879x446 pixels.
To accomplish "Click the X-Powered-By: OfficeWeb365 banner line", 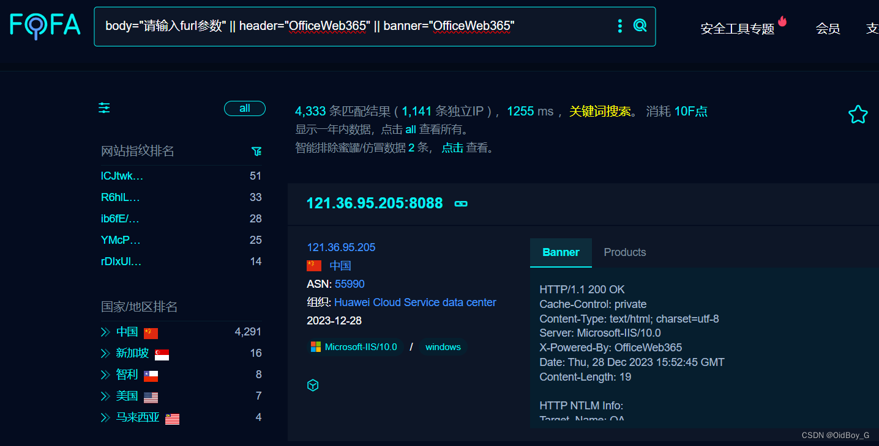I will 611,348.
